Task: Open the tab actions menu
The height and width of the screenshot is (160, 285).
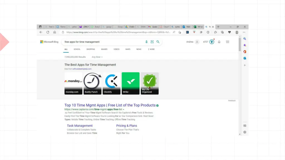Action: [40, 27]
